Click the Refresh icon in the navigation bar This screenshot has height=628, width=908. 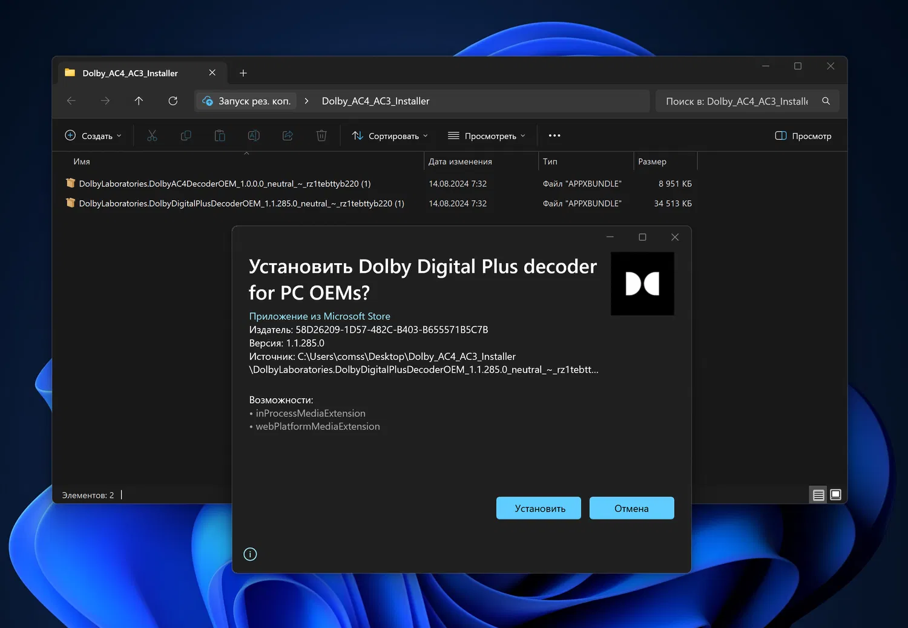(x=173, y=101)
